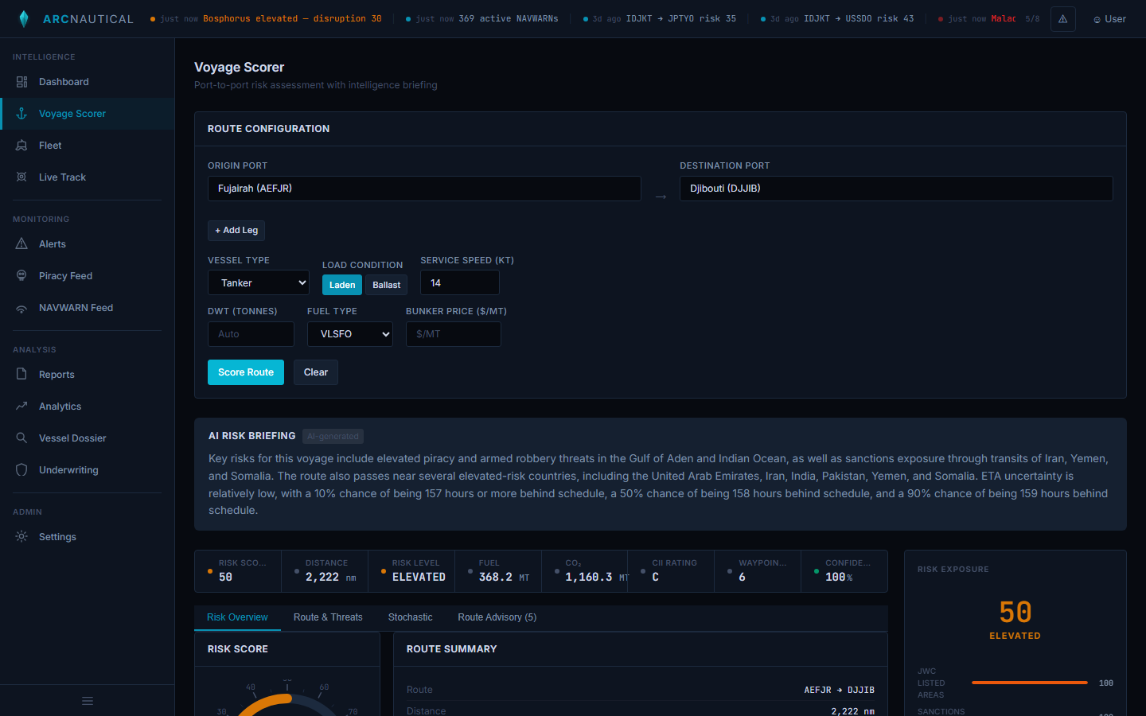The height and width of the screenshot is (716, 1146).
Task: Click the Alerts triangle icon in sidebar
Action: tap(21, 244)
